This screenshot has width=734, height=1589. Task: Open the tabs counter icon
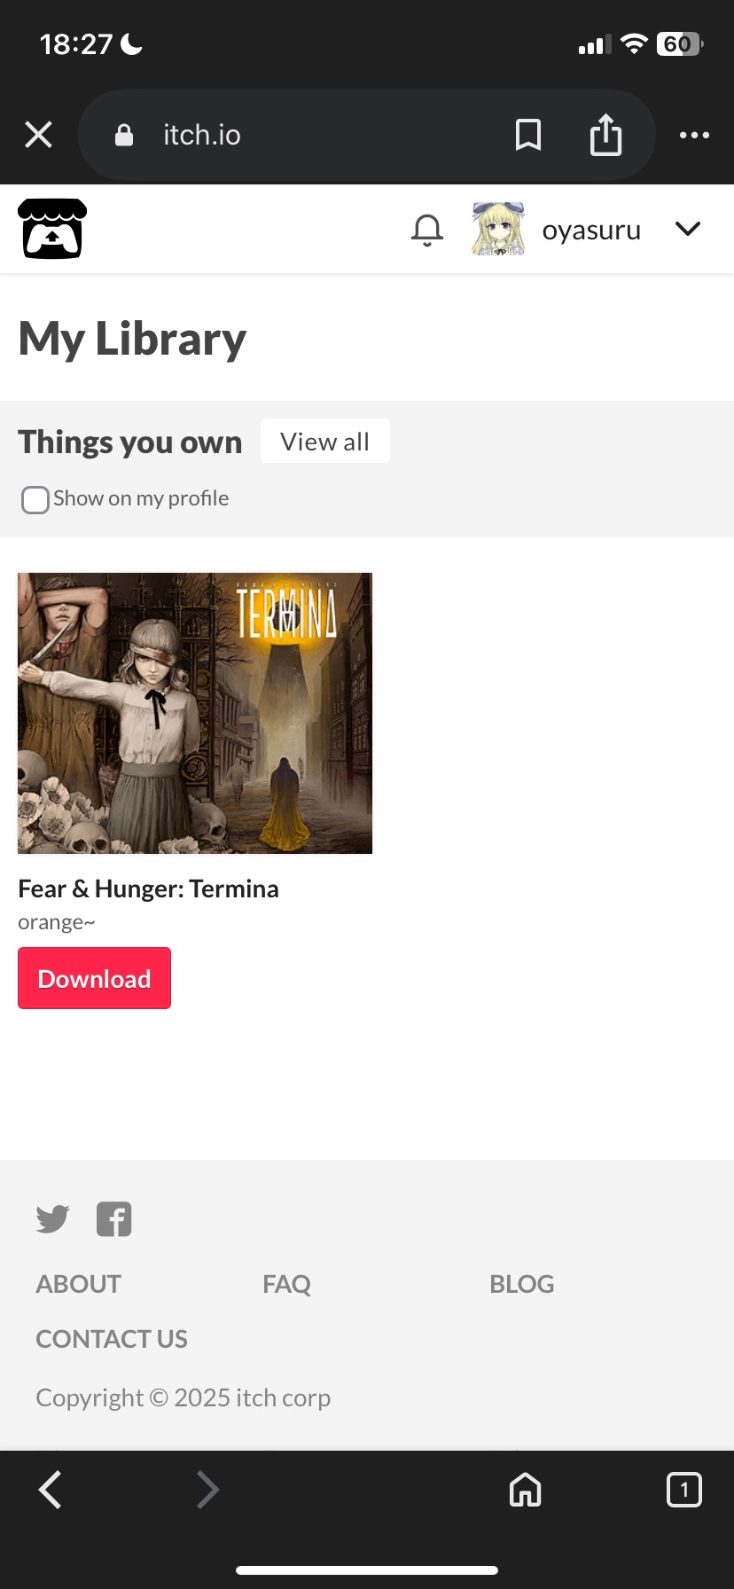tap(683, 1490)
